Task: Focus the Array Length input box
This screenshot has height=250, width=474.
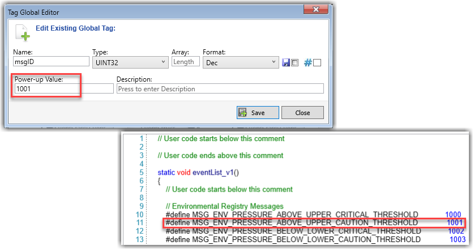Action: pyautogui.click(x=185, y=62)
